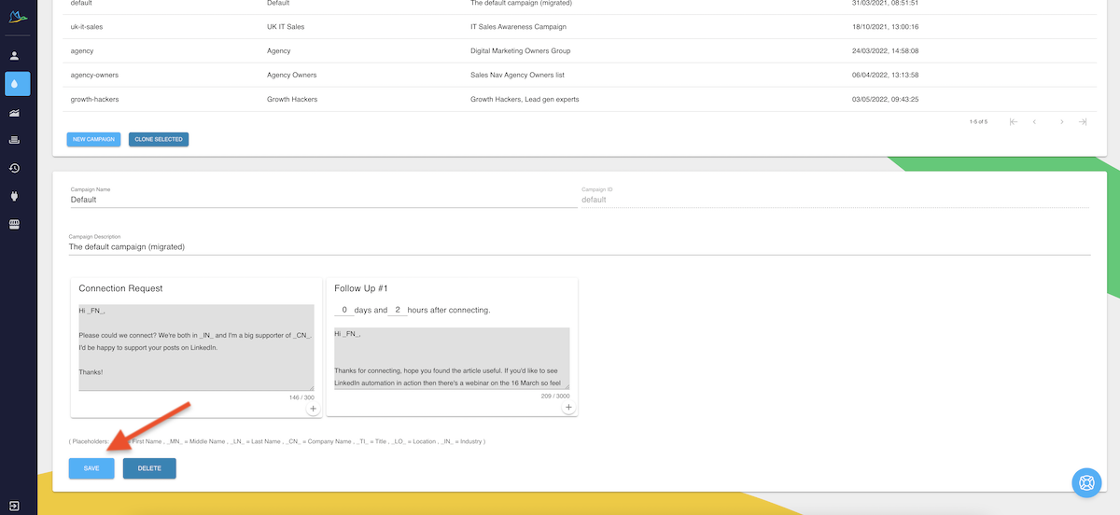Open the analytics chart sidebar icon
1120x515 pixels.
[15, 112]
